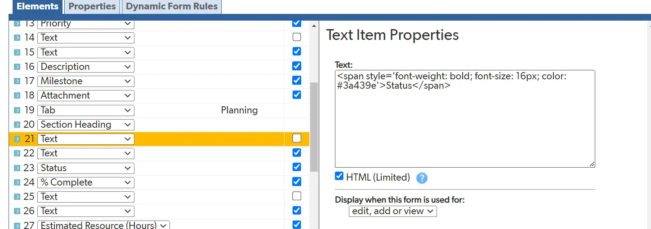Open the Status element type dropdown

click(86, 168)
